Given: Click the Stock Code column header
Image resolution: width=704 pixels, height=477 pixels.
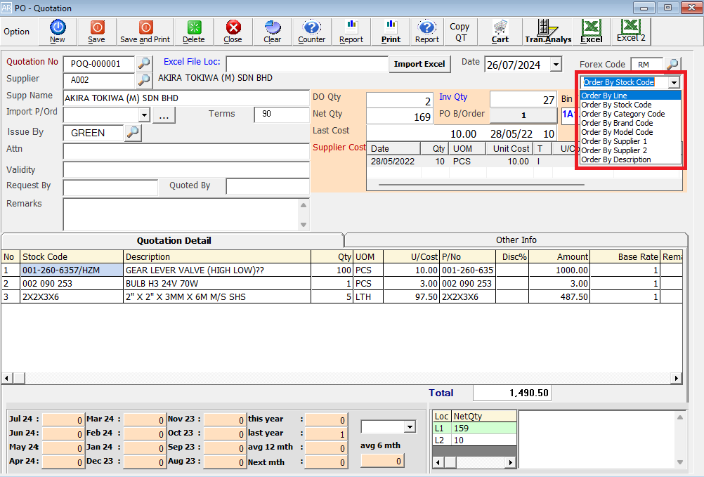Looking at the screenshot, I should click(72, 256).
